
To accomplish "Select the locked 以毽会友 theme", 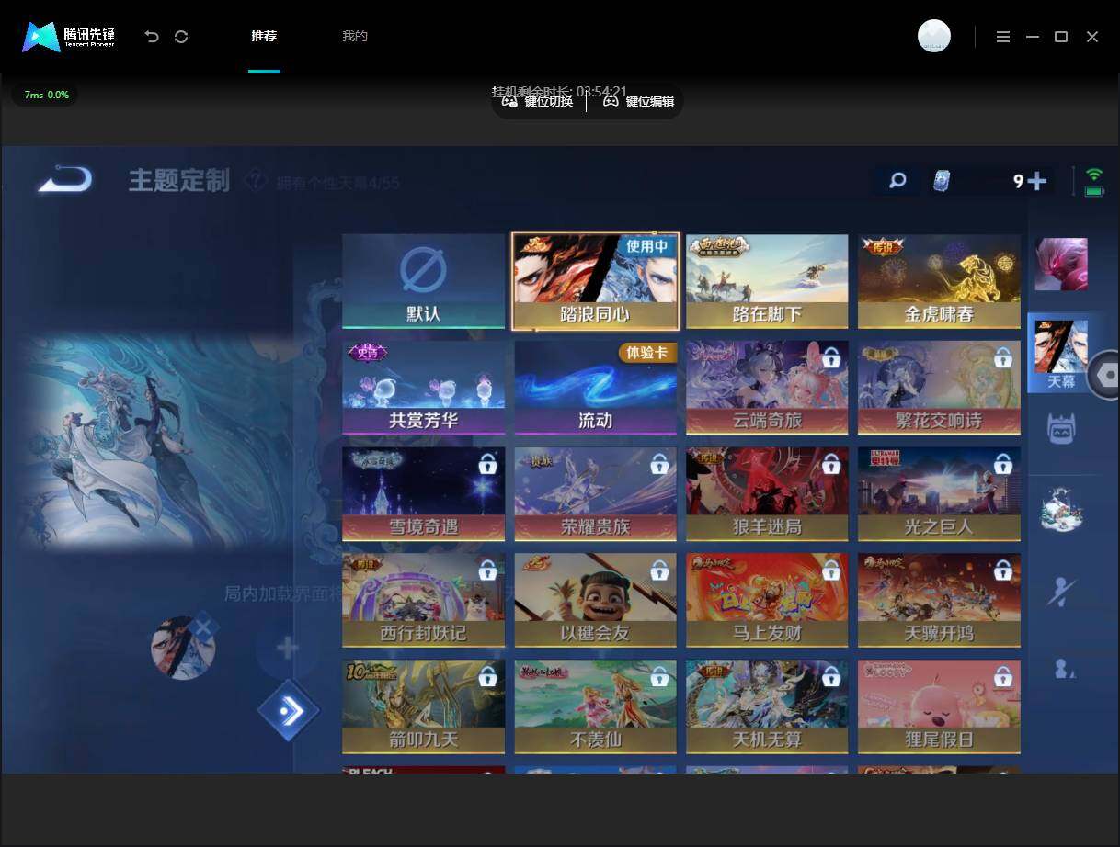I will [x=595, y=600].
